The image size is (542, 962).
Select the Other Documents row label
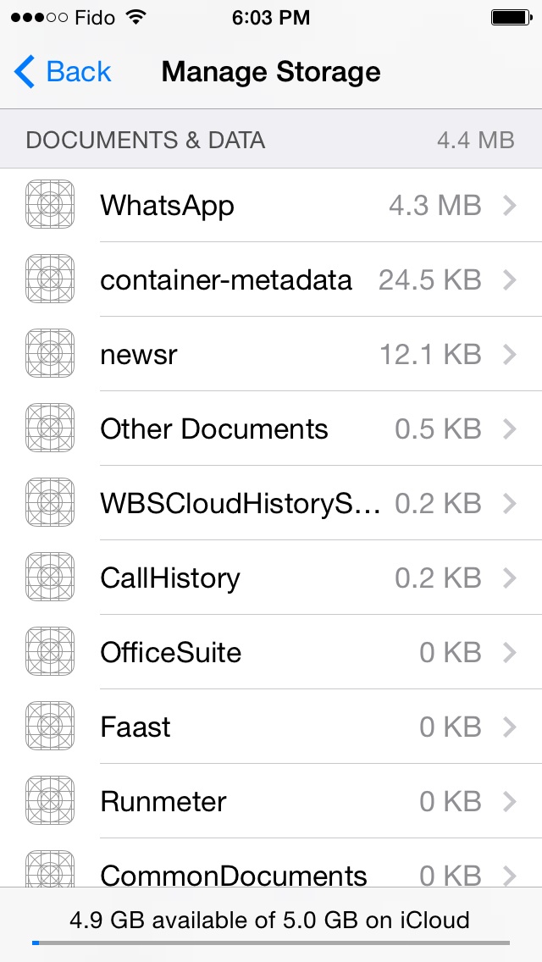pyautogui.click(x=214, y=428)
